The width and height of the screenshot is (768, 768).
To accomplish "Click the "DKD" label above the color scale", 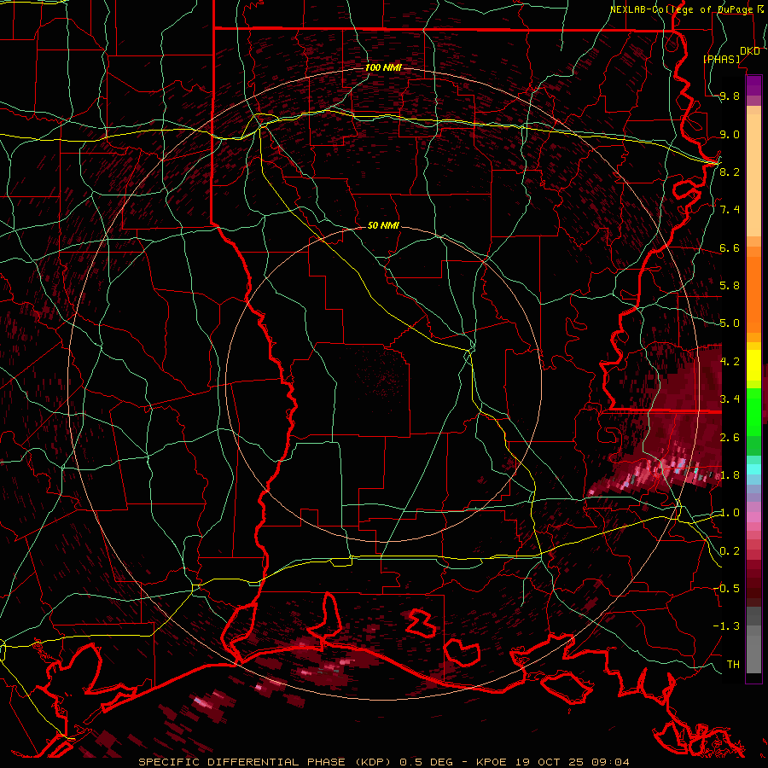I will [750, 51].
